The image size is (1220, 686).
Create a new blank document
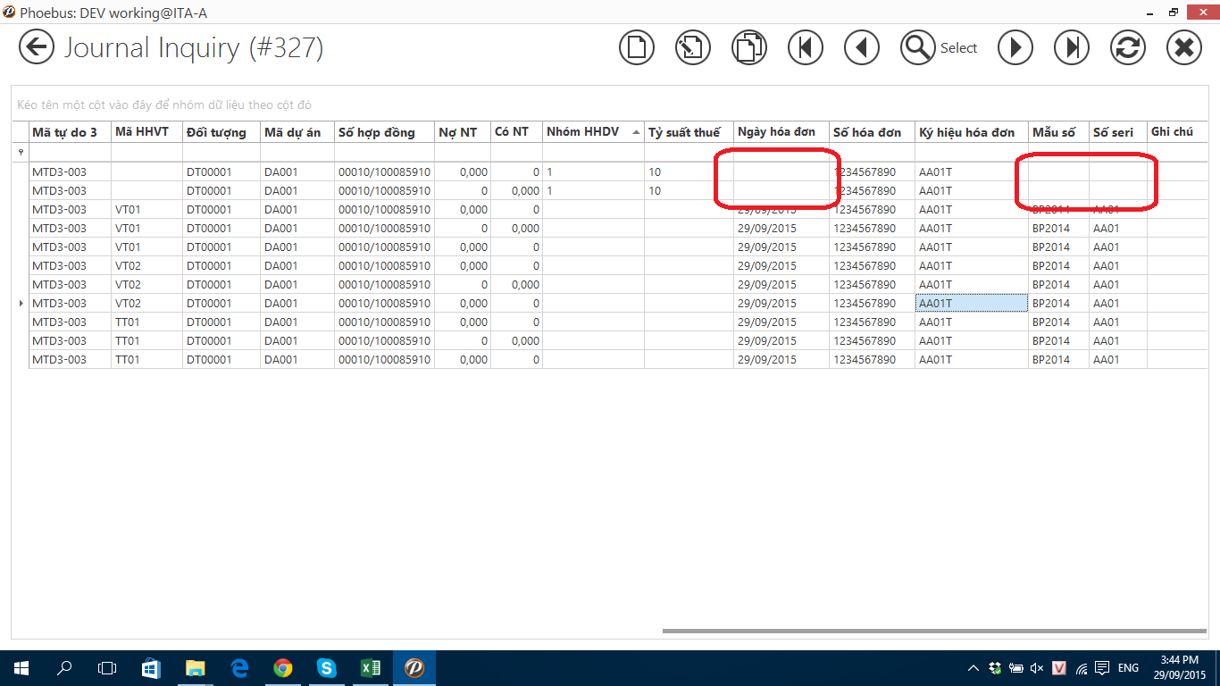637,47
